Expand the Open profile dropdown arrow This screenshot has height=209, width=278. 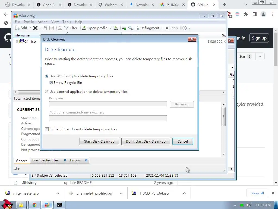tap(111, 28)
